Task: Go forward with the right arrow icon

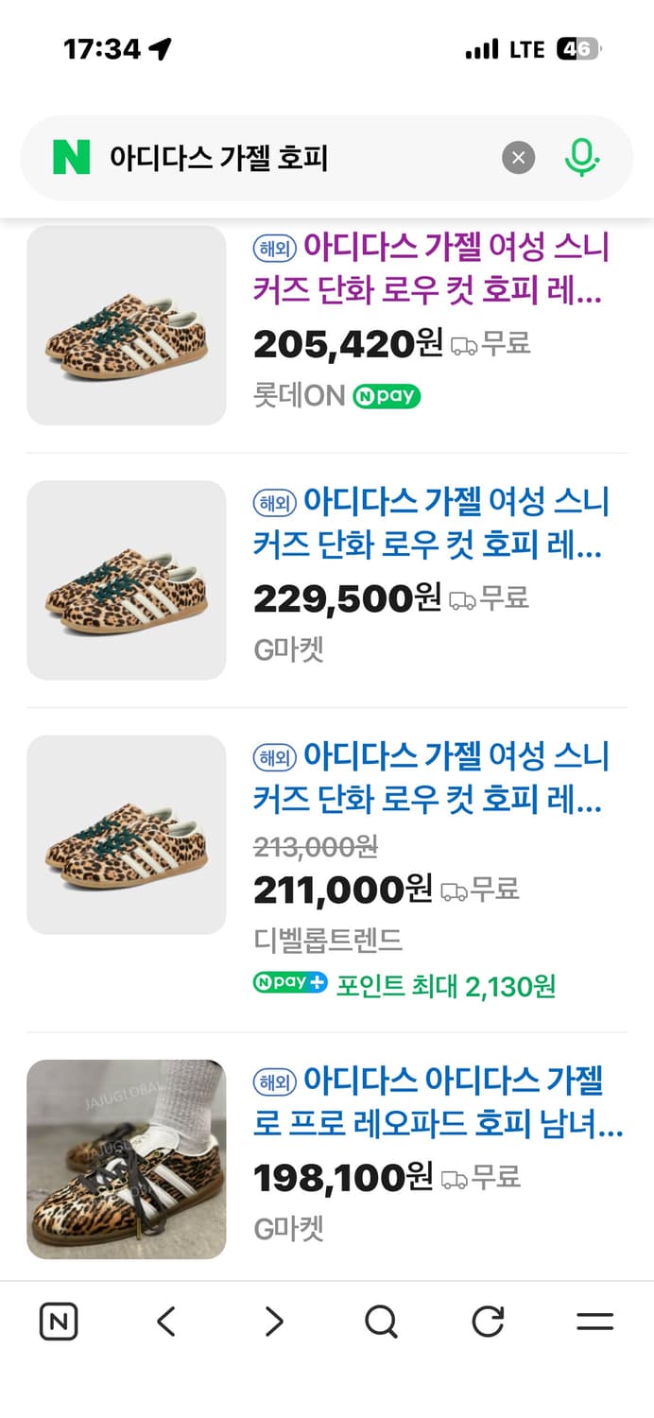Action: coord(272,1322)
